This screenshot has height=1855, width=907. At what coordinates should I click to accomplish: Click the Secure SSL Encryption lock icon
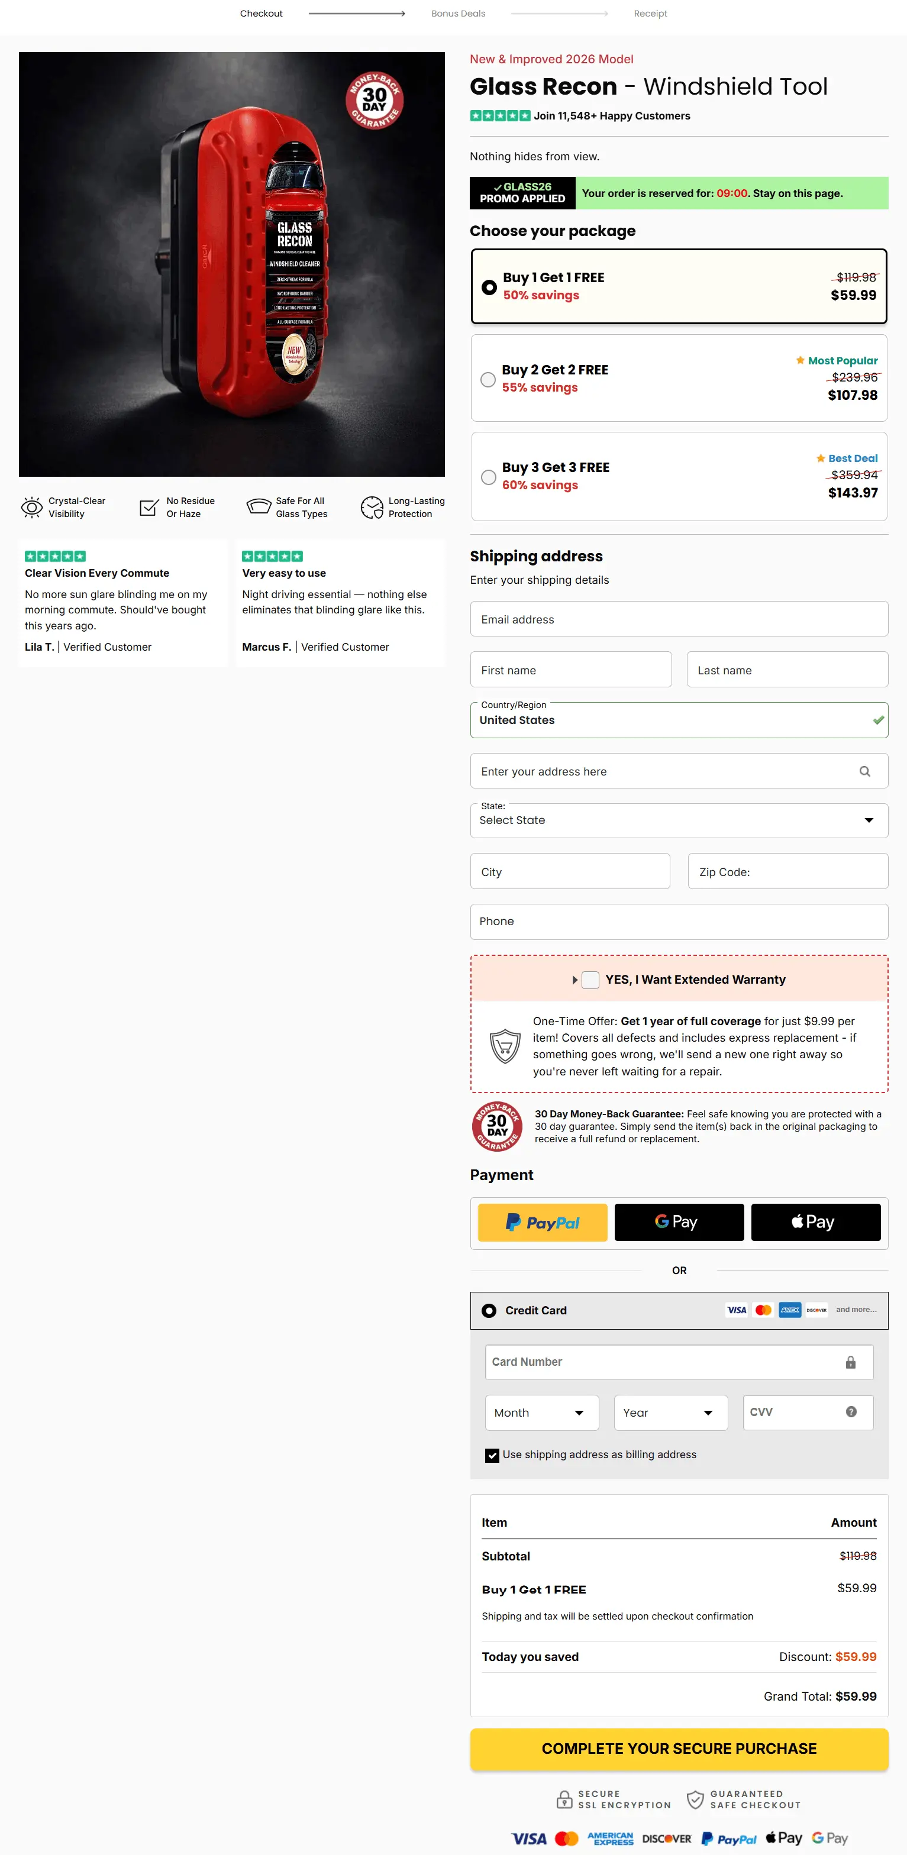pos(564,1799)
